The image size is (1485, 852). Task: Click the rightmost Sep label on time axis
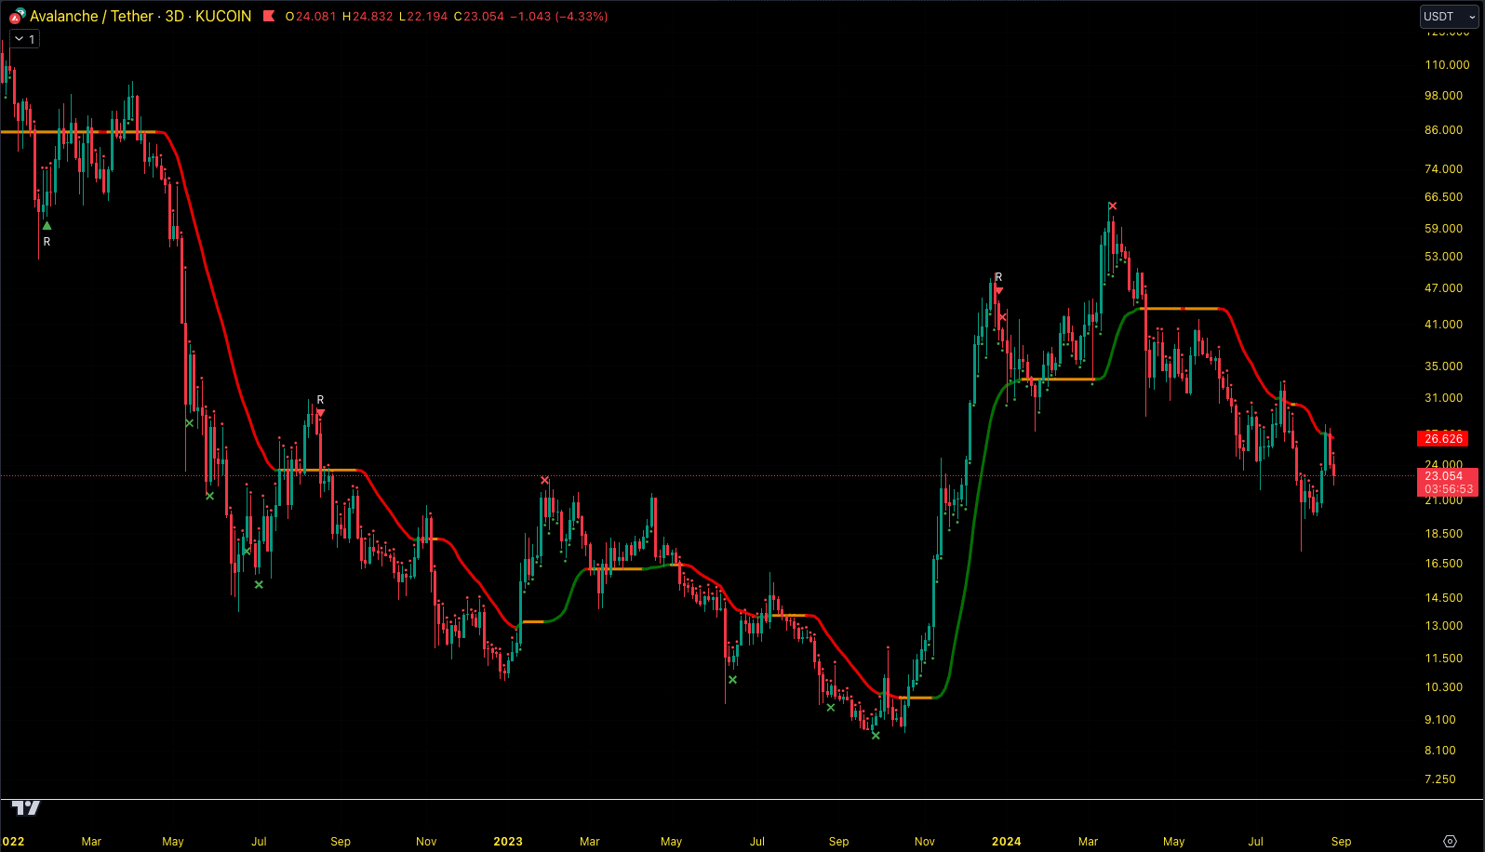pos(1341,841)
